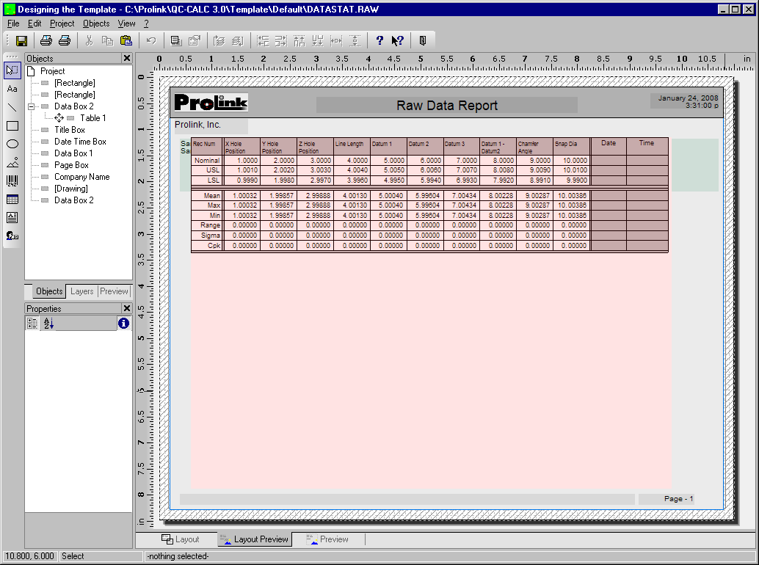Select [Drawing] in the objects tree
Screen dimensions: 759x565
pyautogui.click(x=71, y=189)
